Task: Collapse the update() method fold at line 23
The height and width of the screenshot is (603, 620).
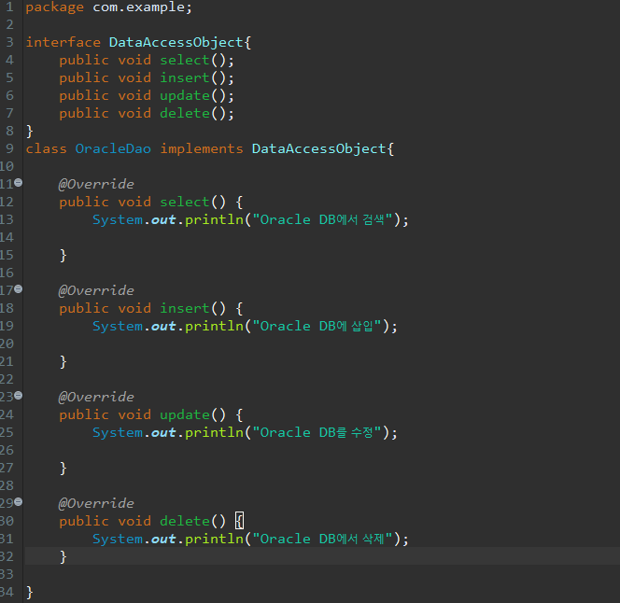Action: point(18,396)
